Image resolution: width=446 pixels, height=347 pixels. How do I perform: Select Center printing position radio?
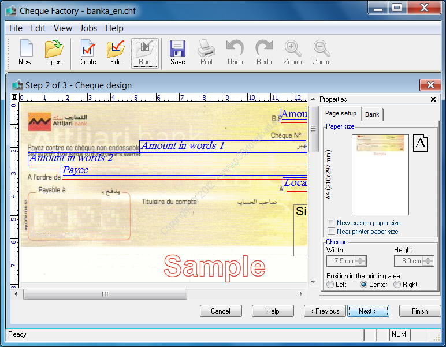(363, 284)
